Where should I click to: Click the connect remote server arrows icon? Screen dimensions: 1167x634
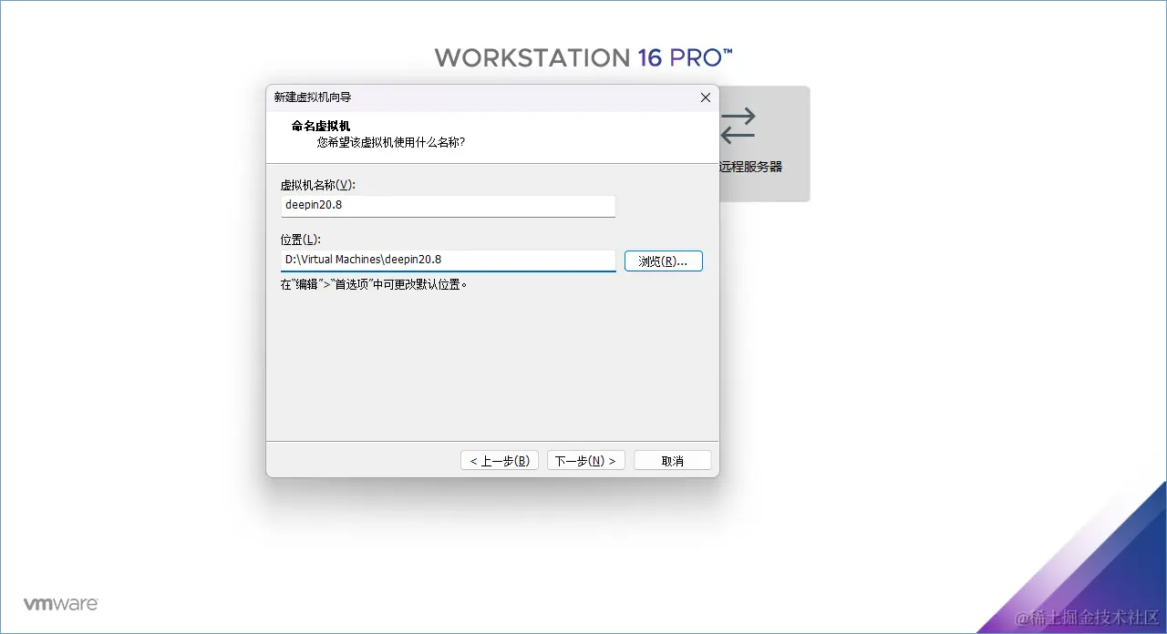tap(738, 126)
